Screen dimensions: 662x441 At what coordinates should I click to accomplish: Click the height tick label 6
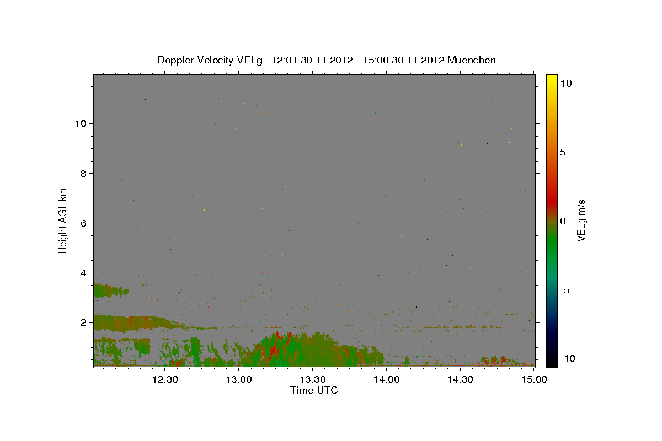tap(84, 223)
